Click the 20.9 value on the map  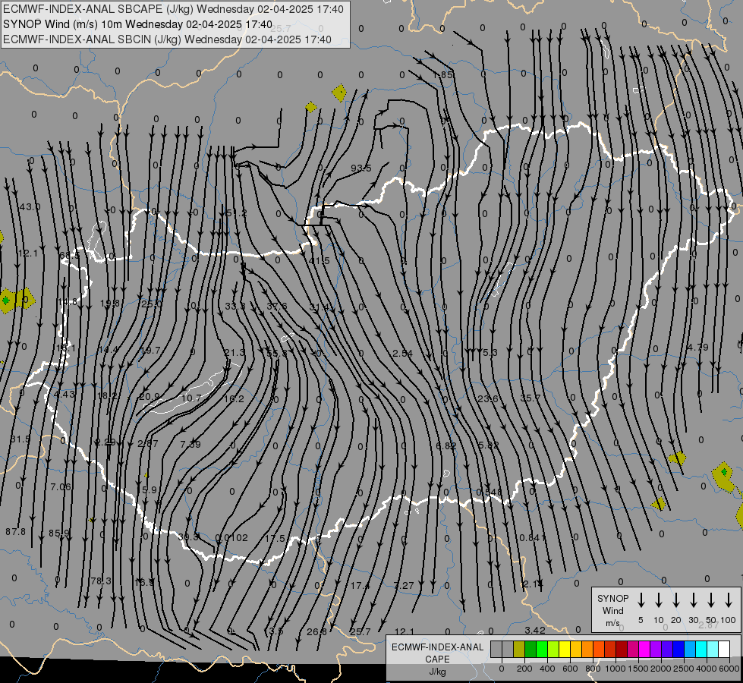[x=150, y=396]
